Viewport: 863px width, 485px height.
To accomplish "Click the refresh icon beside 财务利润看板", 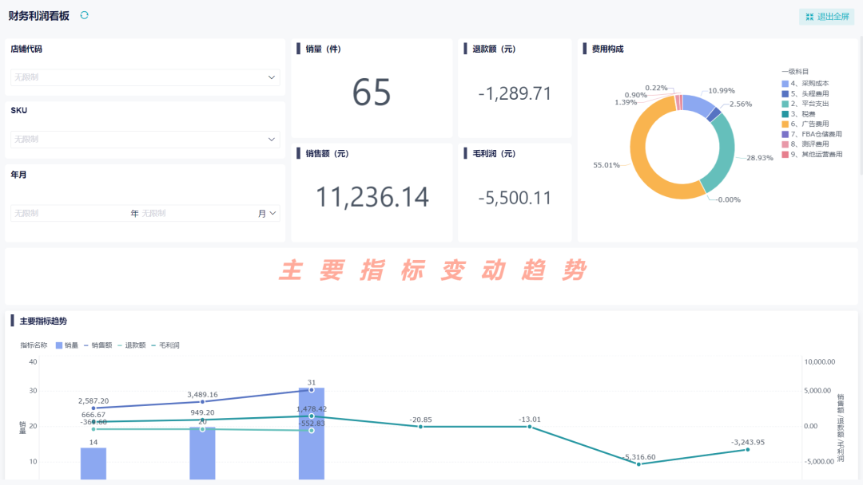I will (x=84, y=15).
